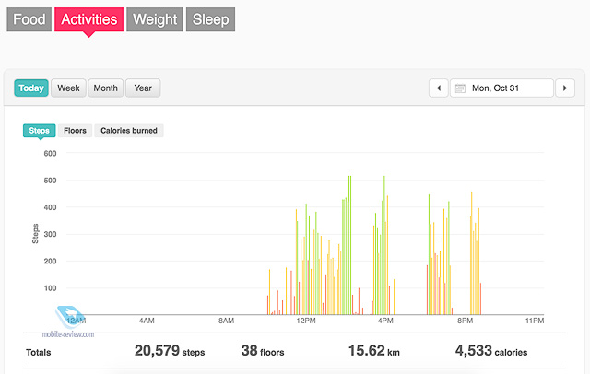Show the Floors chart
Screen dimensions: 590x374
75,131
